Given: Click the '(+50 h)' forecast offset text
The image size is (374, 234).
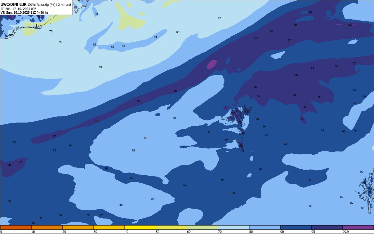Looking at the screenshot, I should (x=42, y=13).
